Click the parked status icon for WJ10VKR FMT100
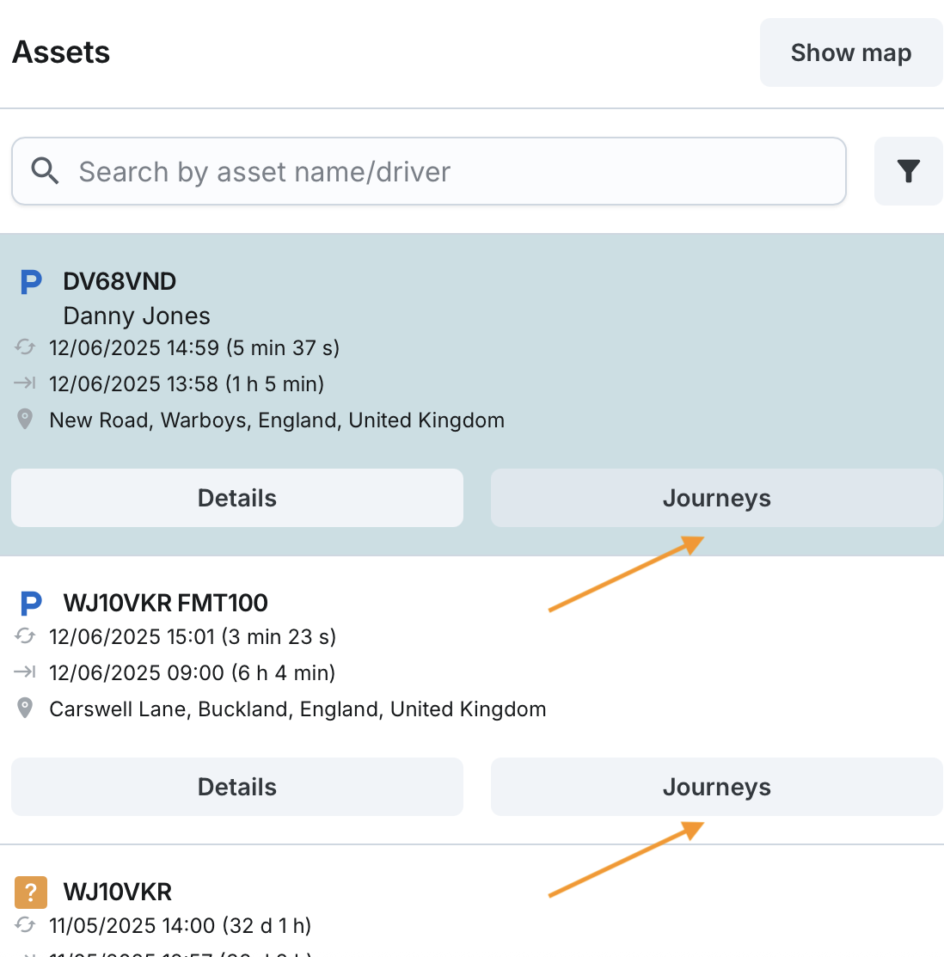Screen dimensions: 944x957 [31, 604]
